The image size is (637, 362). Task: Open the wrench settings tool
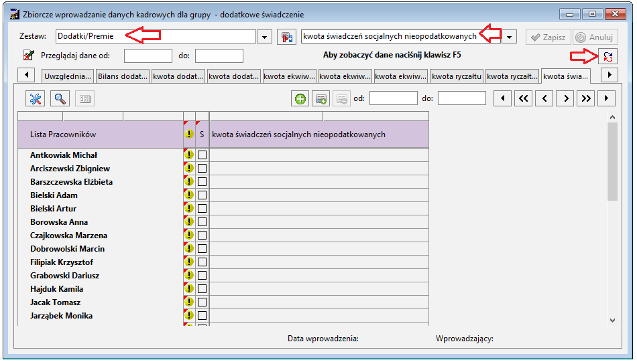click(36, 98)
